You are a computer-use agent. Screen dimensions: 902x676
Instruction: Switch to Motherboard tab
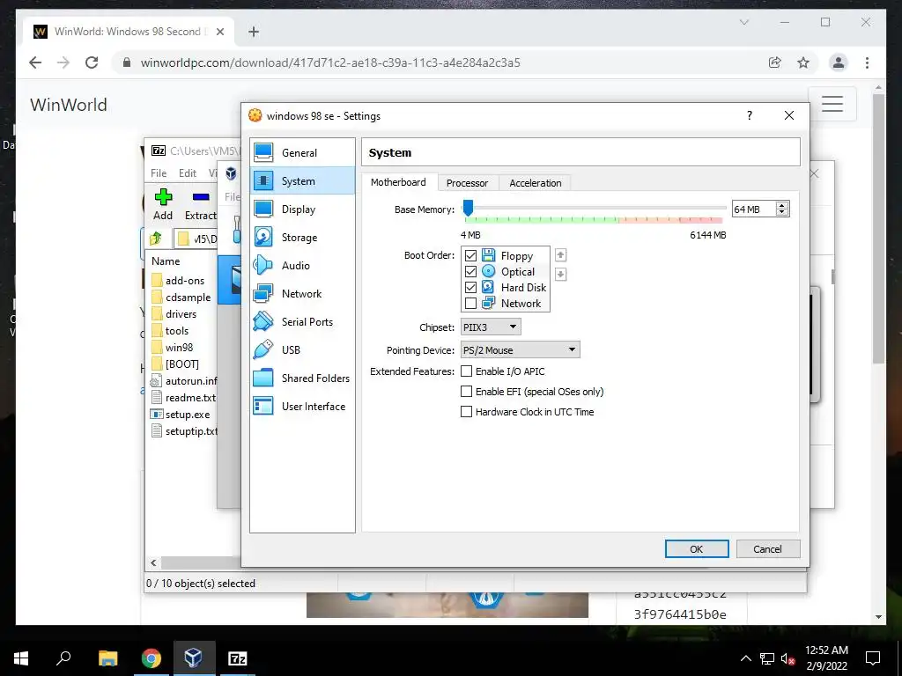[398, 182]
